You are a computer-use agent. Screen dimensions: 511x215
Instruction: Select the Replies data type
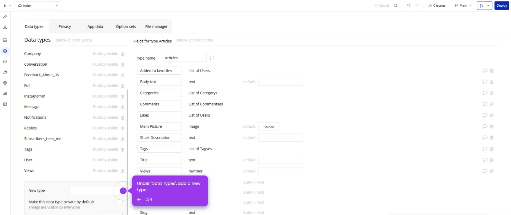30,128
